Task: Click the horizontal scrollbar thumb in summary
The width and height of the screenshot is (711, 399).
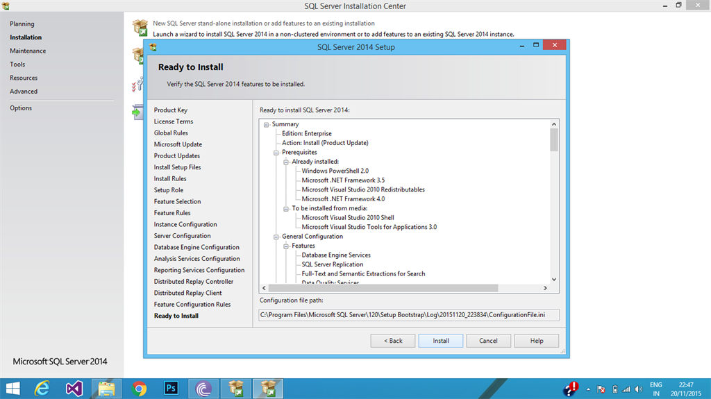Action: pos(383,288)
